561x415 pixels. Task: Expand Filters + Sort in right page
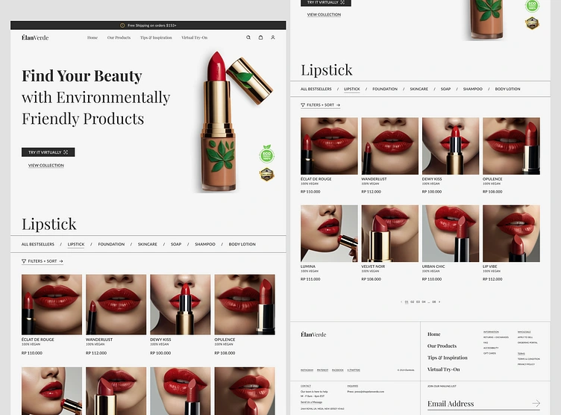pos(321,105)
